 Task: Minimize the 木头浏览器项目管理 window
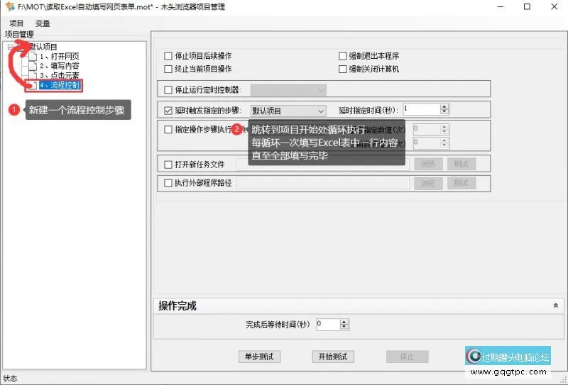tap(501, 7)
